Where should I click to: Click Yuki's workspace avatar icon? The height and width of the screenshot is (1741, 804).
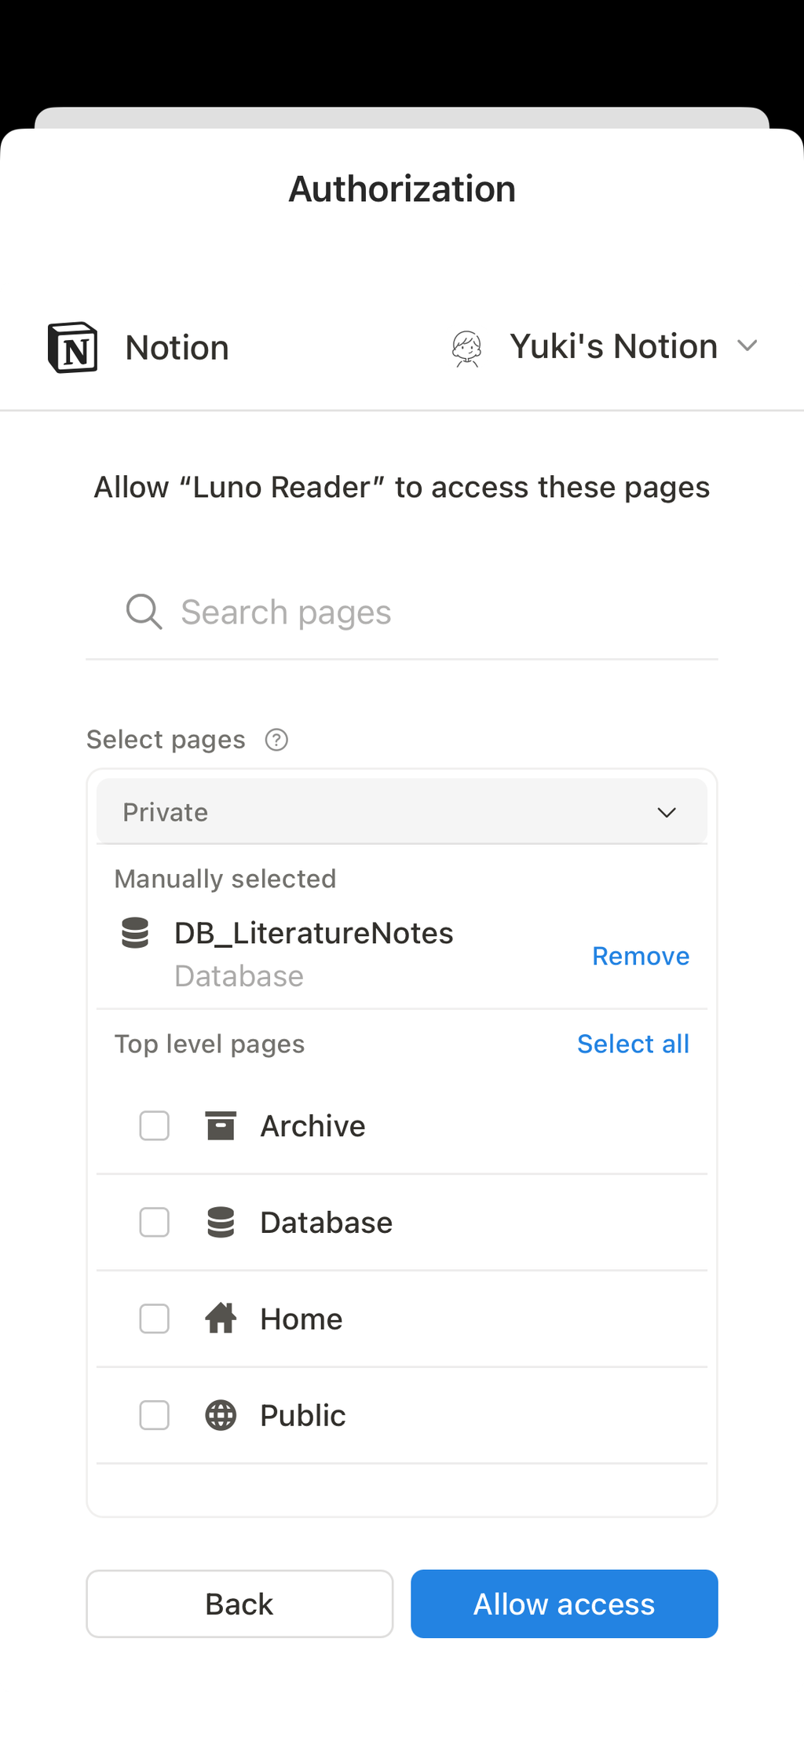coord(466,348)
